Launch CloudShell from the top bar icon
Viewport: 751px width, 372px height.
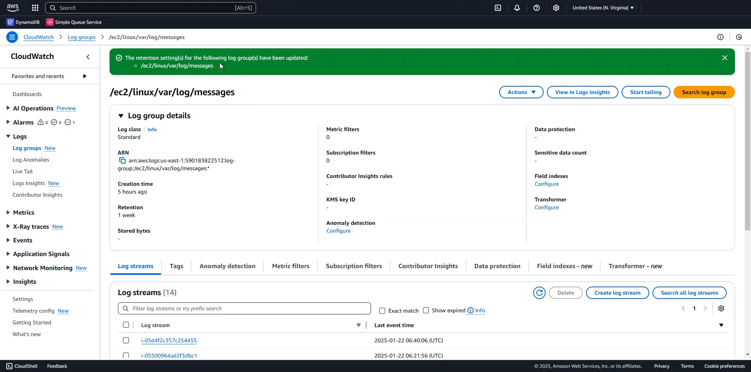tap(498, 8)
